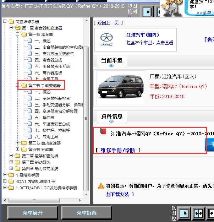
Task: Click the tree horizontal scroll-left arrow
Action: tap(5, 200)
